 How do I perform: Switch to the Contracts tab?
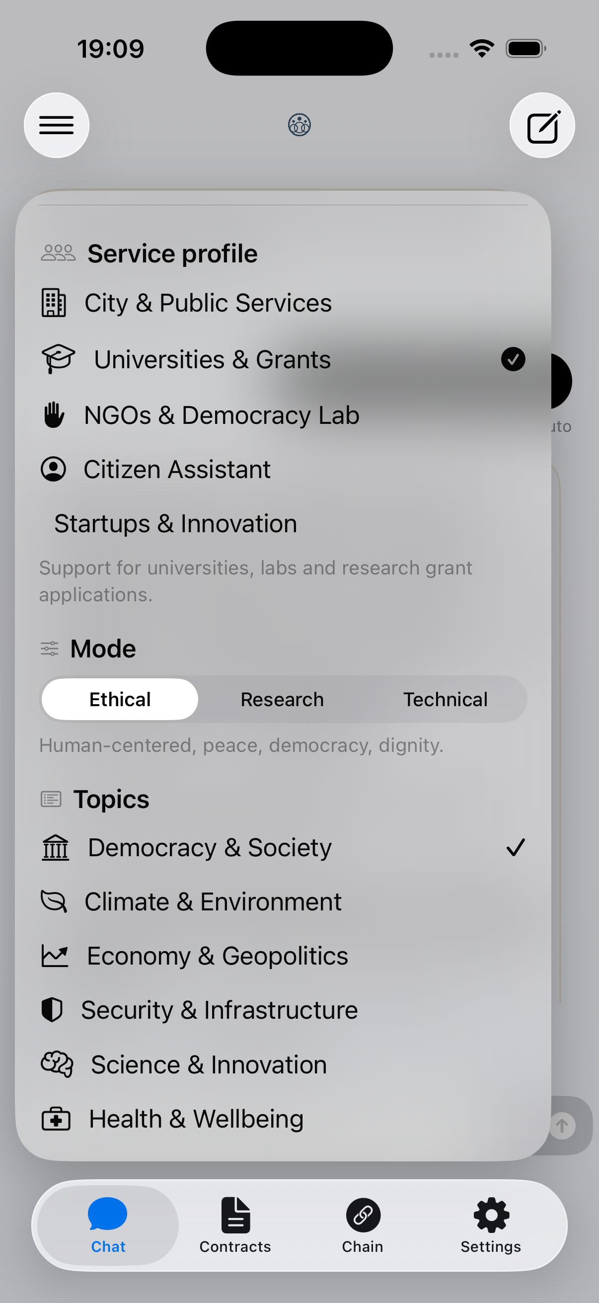point(235,1225)
